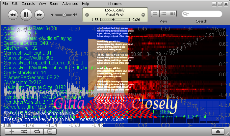This screenshot has height=136, width=230.
Task: Click the 'CanvasPixelWidth: 696' line
Action: pos(28,58)
